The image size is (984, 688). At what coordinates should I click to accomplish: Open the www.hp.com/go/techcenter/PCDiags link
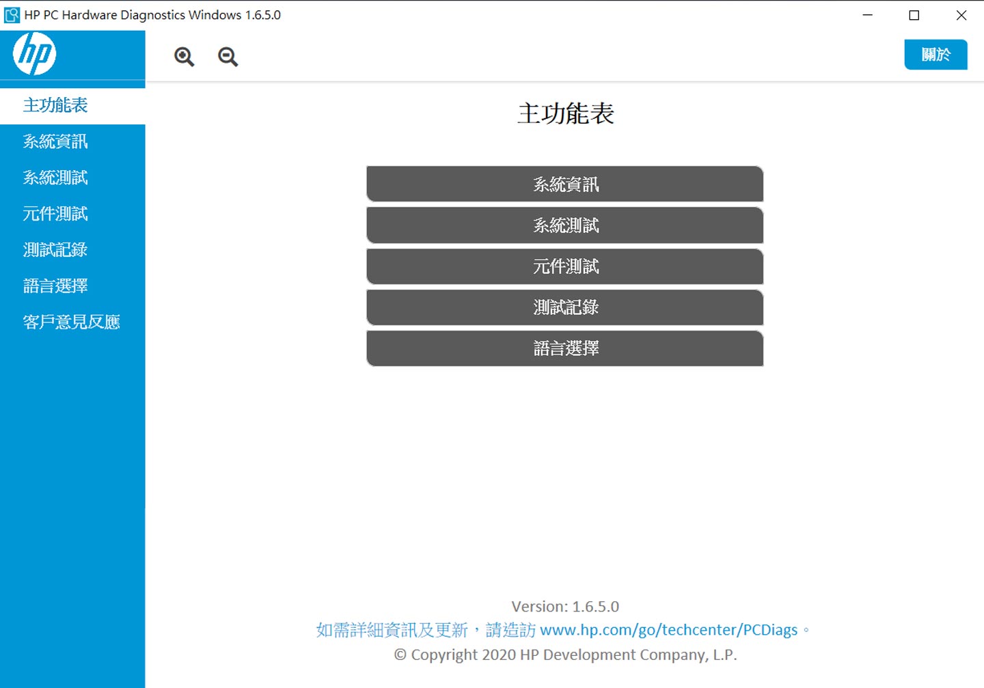tap(668, 629)
